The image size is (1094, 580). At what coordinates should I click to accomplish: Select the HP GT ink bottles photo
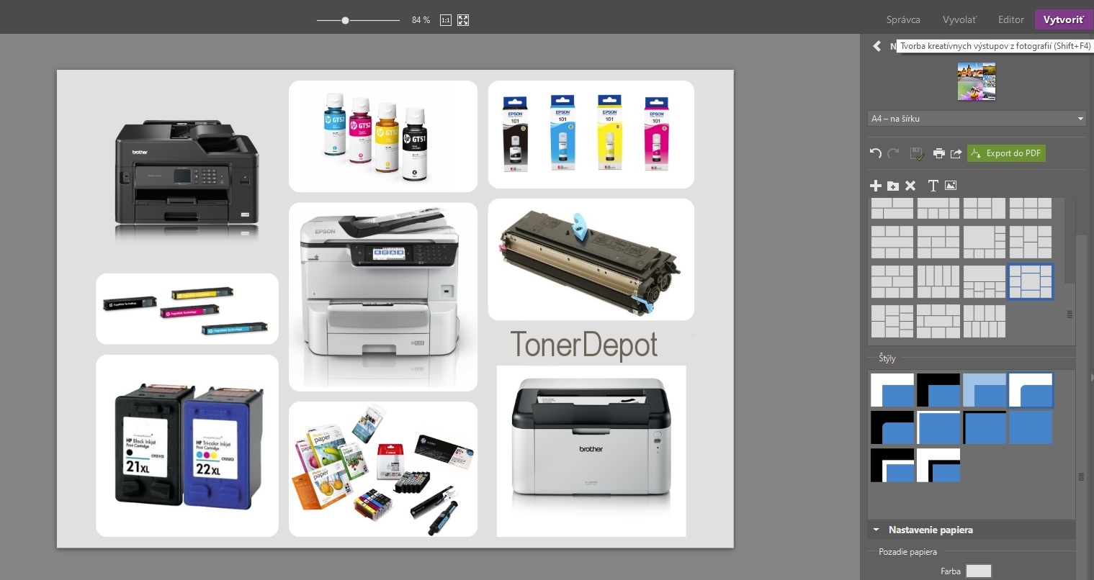pos(383,137)
